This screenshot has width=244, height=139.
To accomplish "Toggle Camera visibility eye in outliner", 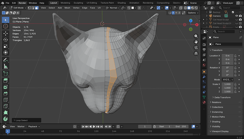I will tap(237, 16).
